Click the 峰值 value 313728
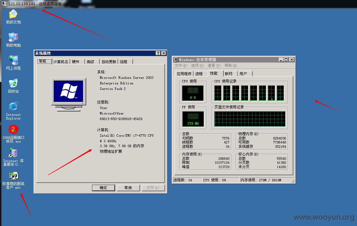The height and width of the screenshot is (226, 357). (224, 167)
